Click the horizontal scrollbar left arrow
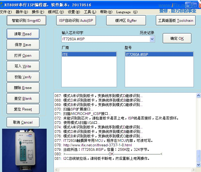Screen dimensions: 201x172 tap(57, 170)
